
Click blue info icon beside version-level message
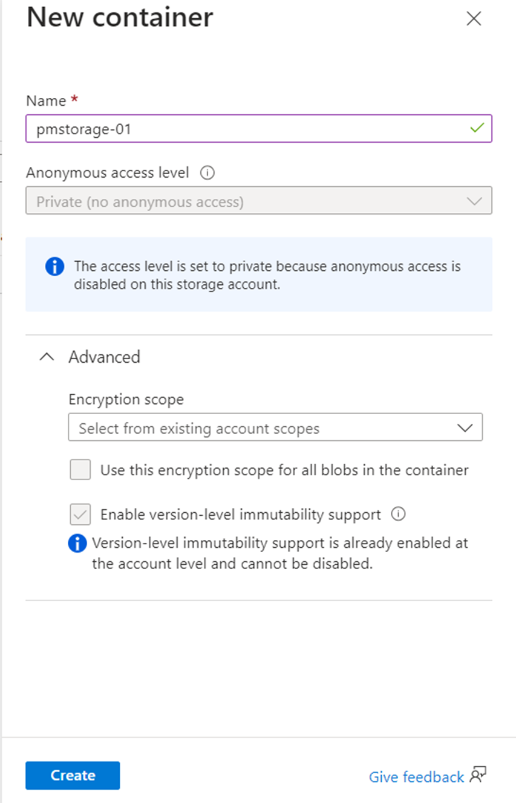tap(77, 544)
